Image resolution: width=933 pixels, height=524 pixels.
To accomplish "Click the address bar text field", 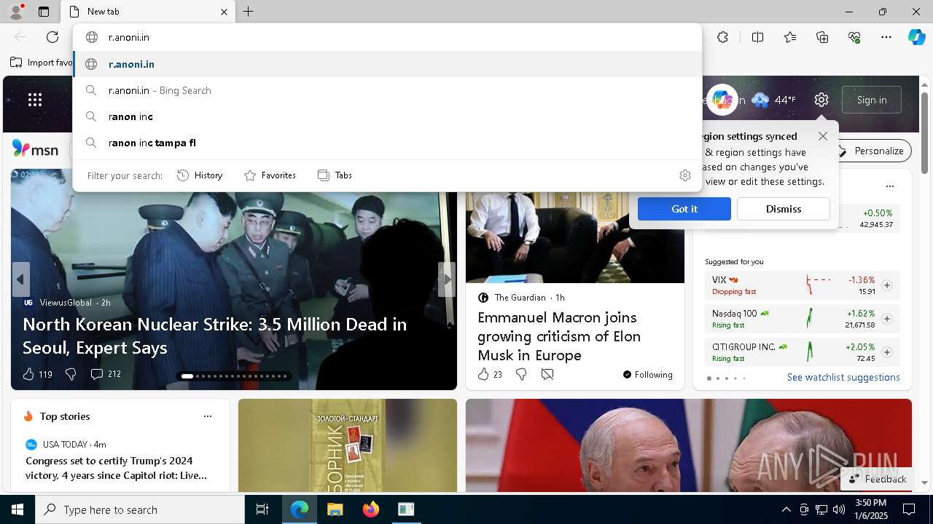I will pos(388,37).
